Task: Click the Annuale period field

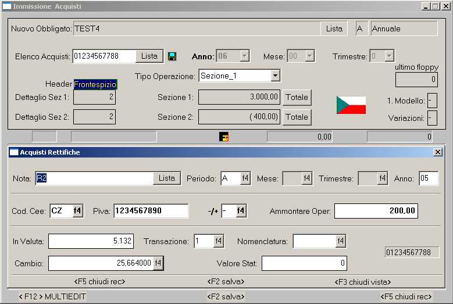Action: click(x=404, y=28)
